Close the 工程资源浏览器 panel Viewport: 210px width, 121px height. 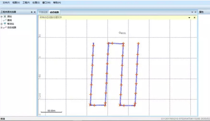coord(35,12)
